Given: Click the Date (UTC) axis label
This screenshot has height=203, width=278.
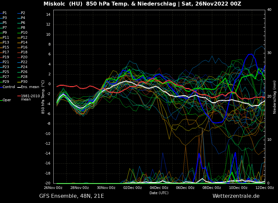Looking at the screenshot, I should (159, 193).
